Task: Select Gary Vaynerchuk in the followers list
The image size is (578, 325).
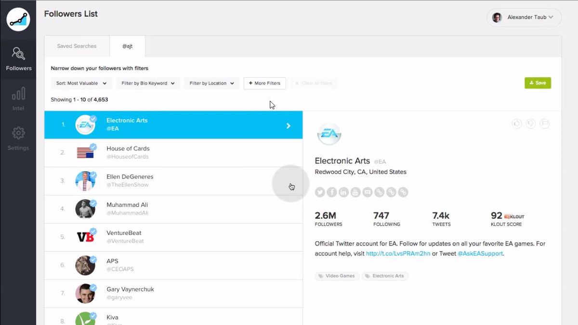Action: [x=173, y=293]
